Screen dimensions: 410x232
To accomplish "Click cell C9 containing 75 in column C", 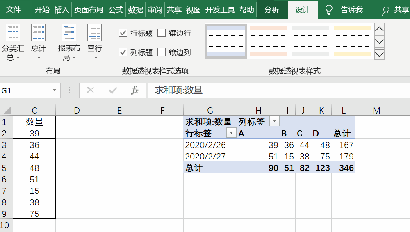I will 34,214.
